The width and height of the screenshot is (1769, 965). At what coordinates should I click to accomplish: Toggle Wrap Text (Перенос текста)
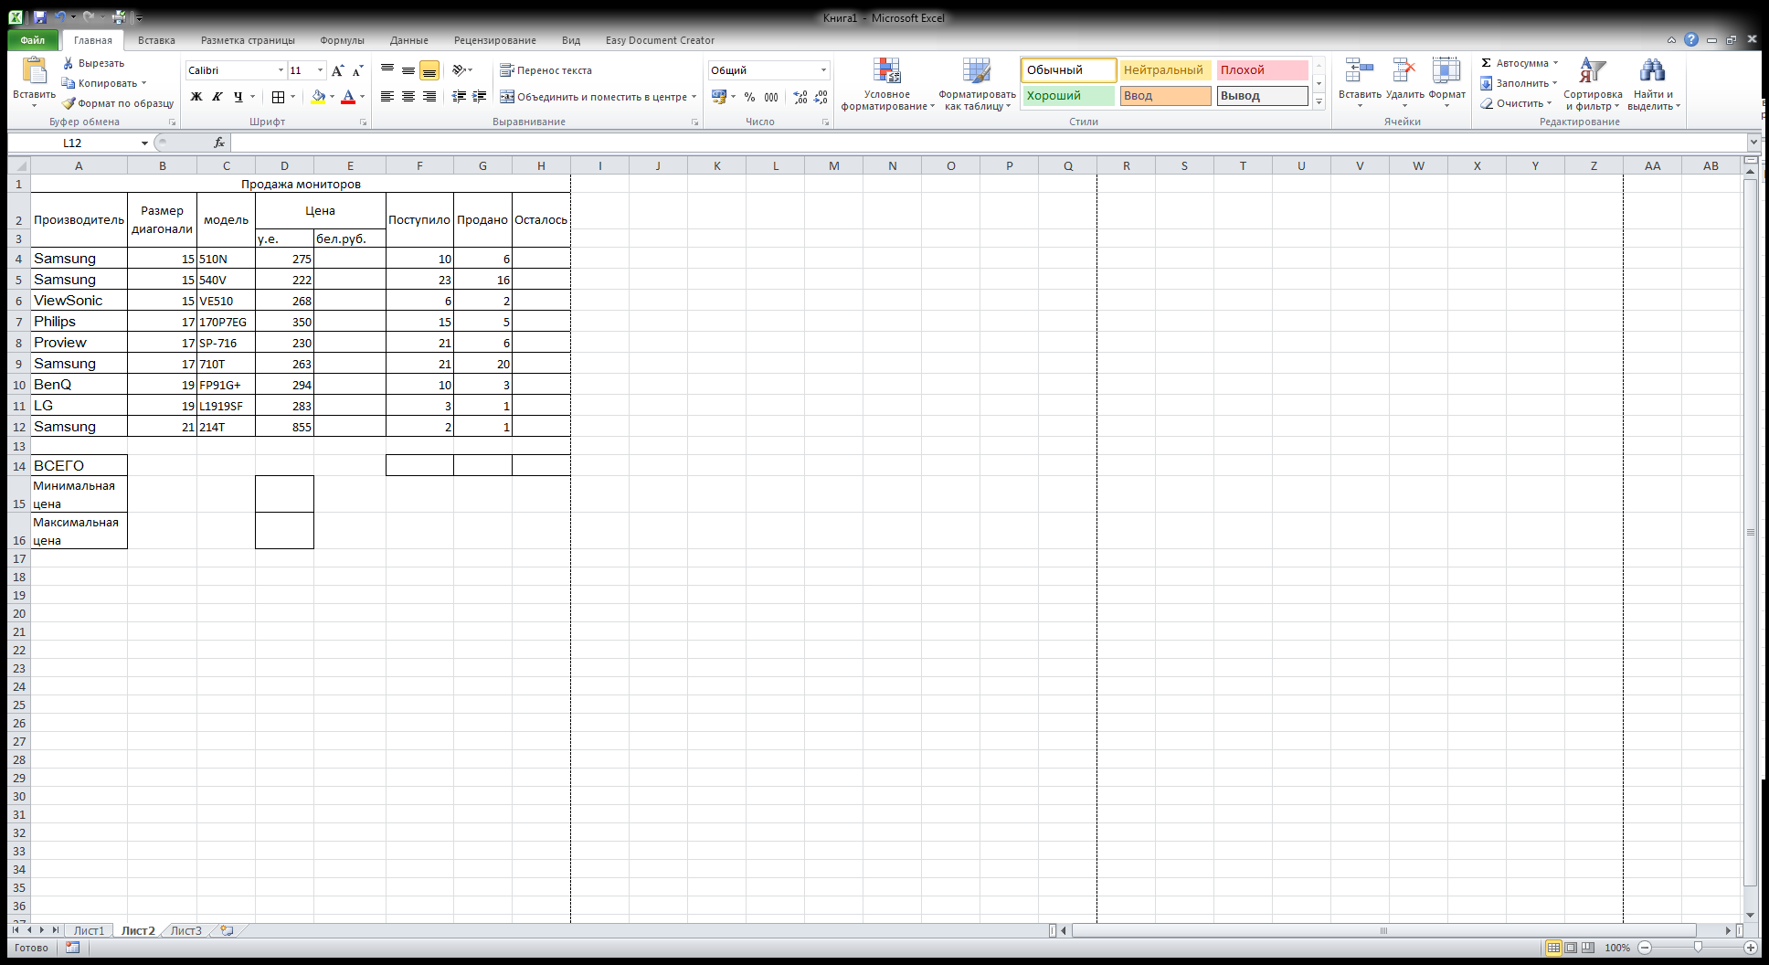tap(546, 70)
